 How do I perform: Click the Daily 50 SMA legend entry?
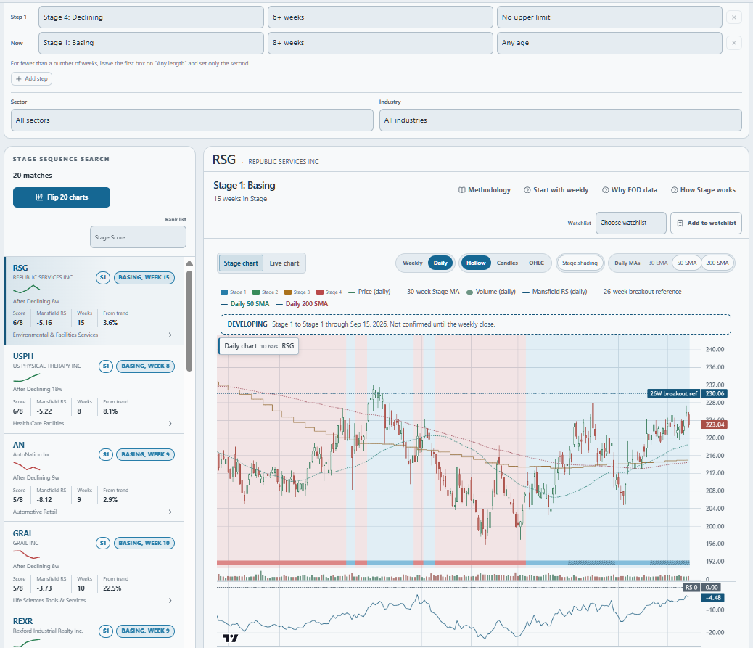245,304
